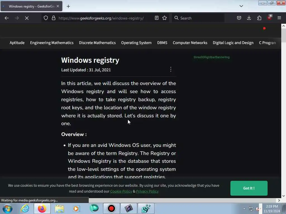Viewport: 286px width, 214px height.
Task: Focus the browser Search field
Action: [x=198, y=18]
